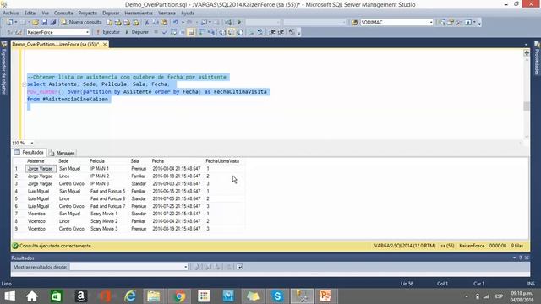Click the Cut scissors icon
The width and height of the screenshot is (541, 304).
coord(147,23)
